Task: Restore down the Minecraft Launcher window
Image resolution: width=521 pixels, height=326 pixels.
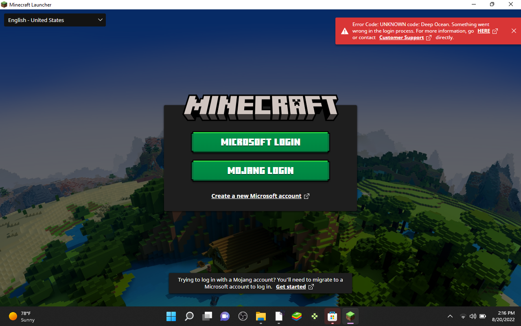Action: tap(492, 4)
